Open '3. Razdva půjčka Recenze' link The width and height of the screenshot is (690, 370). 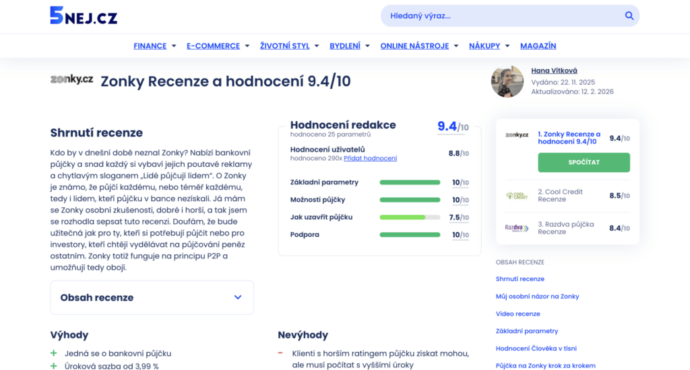coord(566,228)
